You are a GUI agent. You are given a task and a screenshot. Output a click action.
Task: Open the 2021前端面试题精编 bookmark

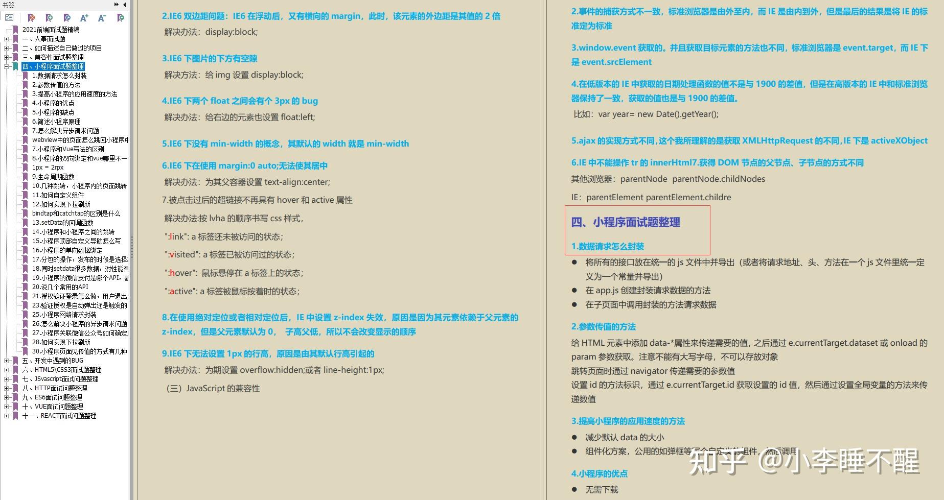click(51, 30)
